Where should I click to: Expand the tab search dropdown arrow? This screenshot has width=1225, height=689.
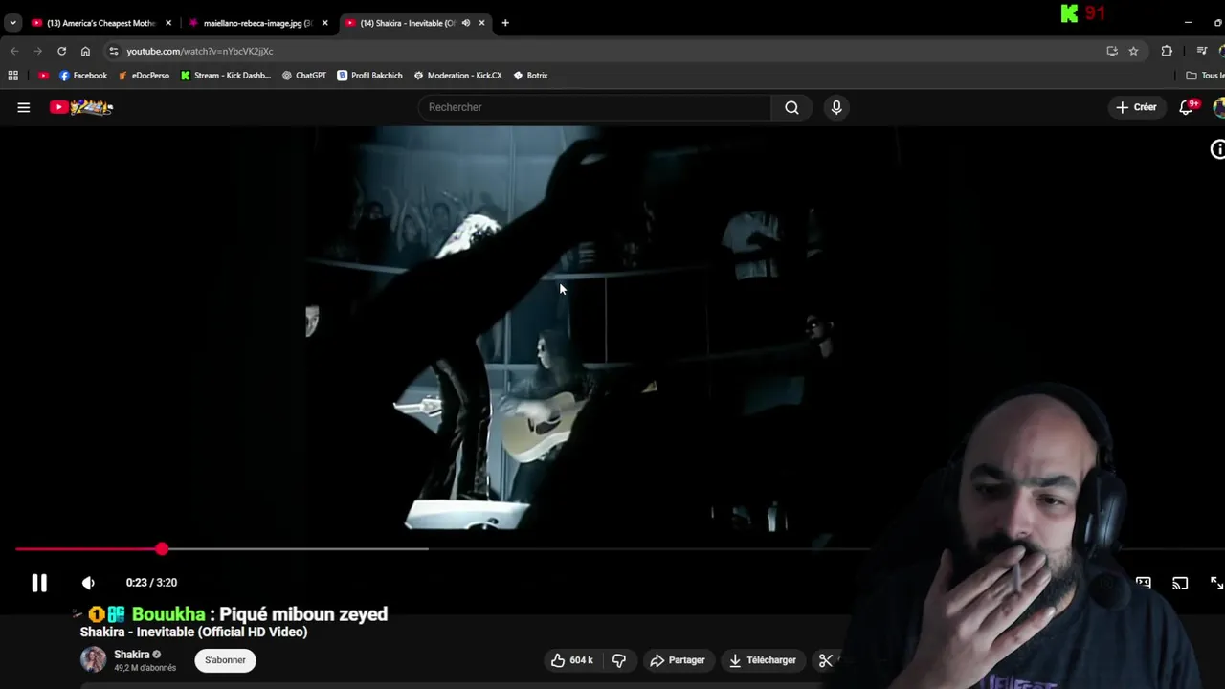12,23
